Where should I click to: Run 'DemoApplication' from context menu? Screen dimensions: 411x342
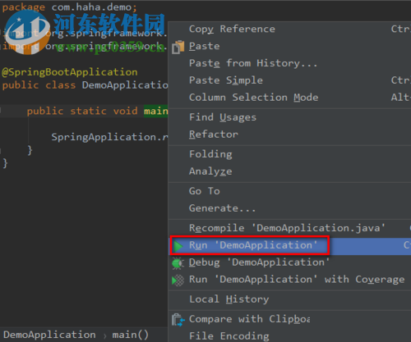click(289, 245)
